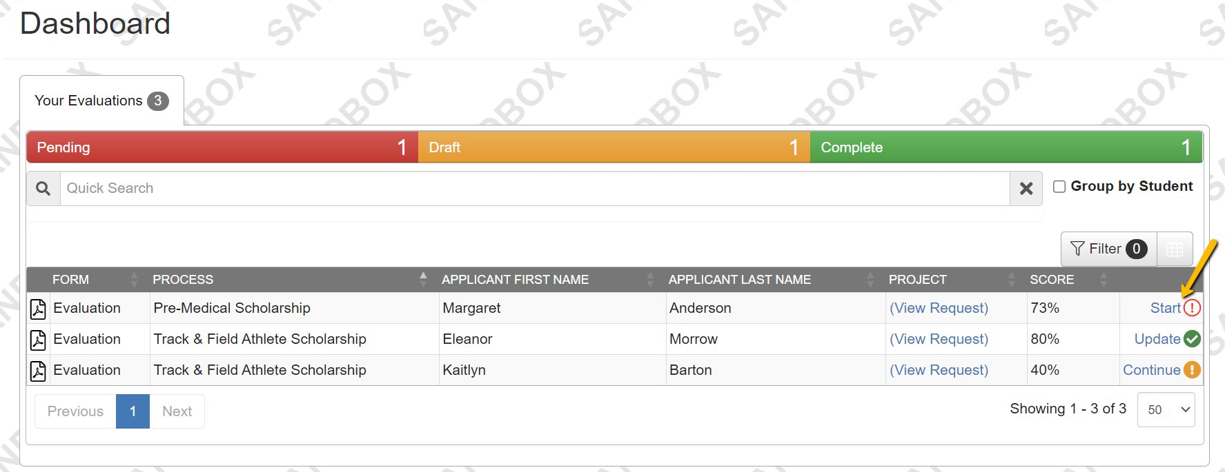Viewport: 1225px width, 472px height.
Task: Click the green checkmark icon beside Update
Action: [x=1192, y=339]
